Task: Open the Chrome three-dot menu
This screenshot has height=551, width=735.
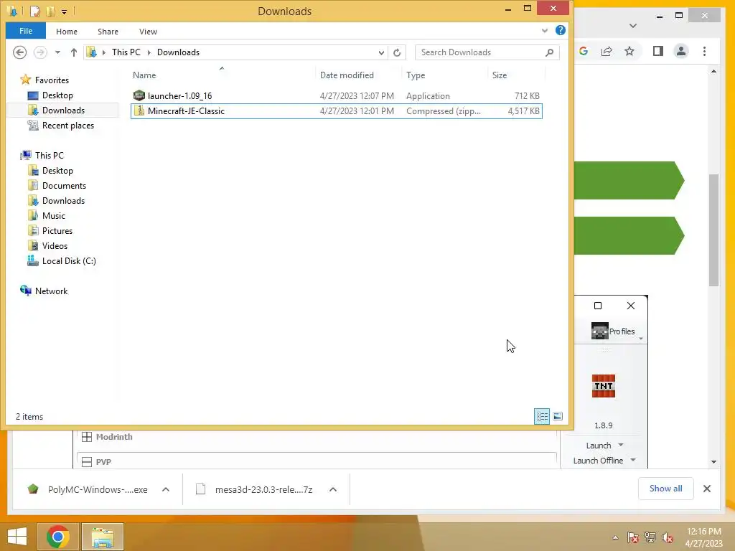Action: click(705, 51)
